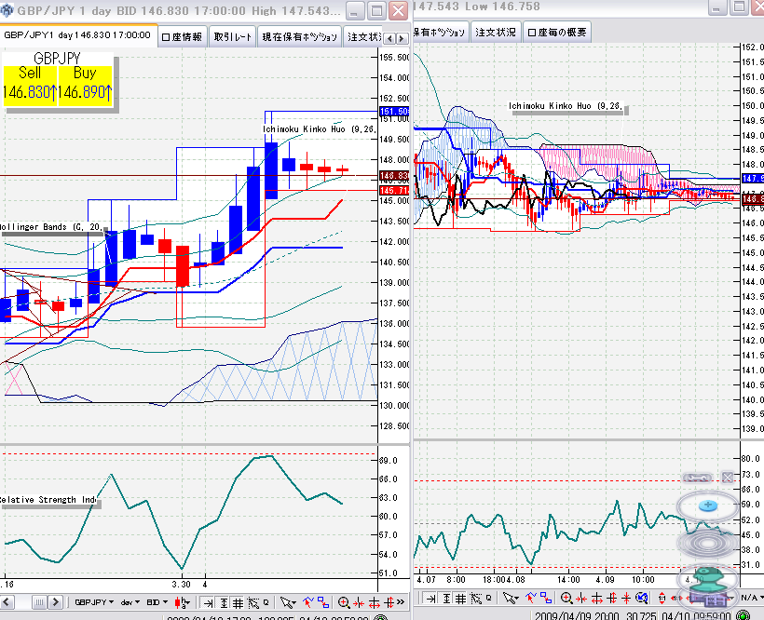Open the 保有ポジション tab in right window
Viewport: 764px width, 620px height.
(x=439, y=33)
